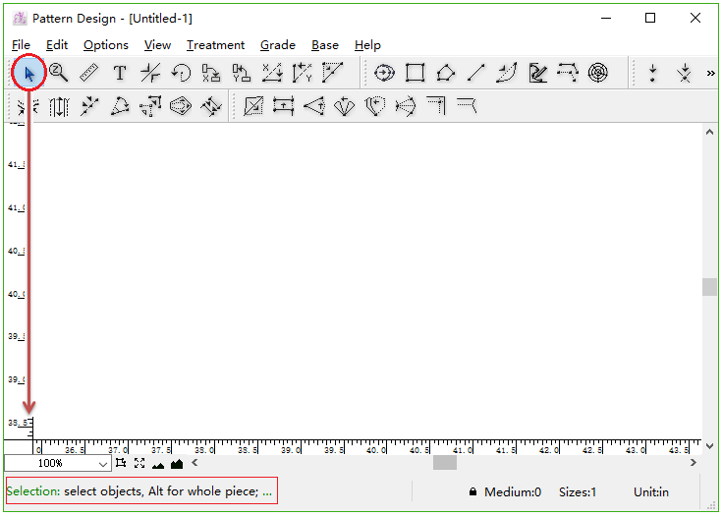Click the horizontal scrollbar thumb

click(x=445, y=462)
